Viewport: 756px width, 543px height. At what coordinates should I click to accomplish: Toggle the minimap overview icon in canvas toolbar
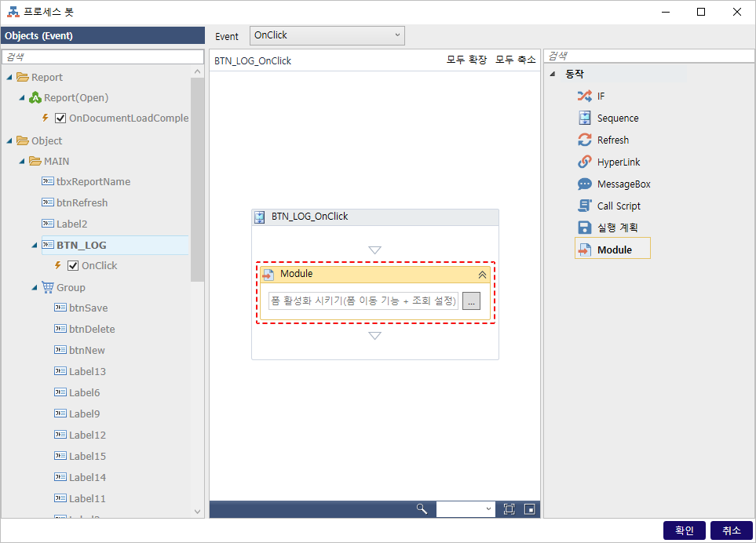530,509
